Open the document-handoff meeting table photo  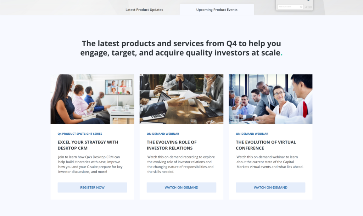181,99
